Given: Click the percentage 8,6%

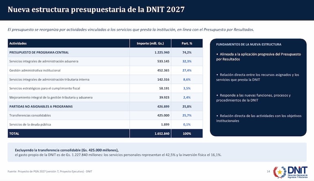Looking at the screenshot, I should coord(187,79).
